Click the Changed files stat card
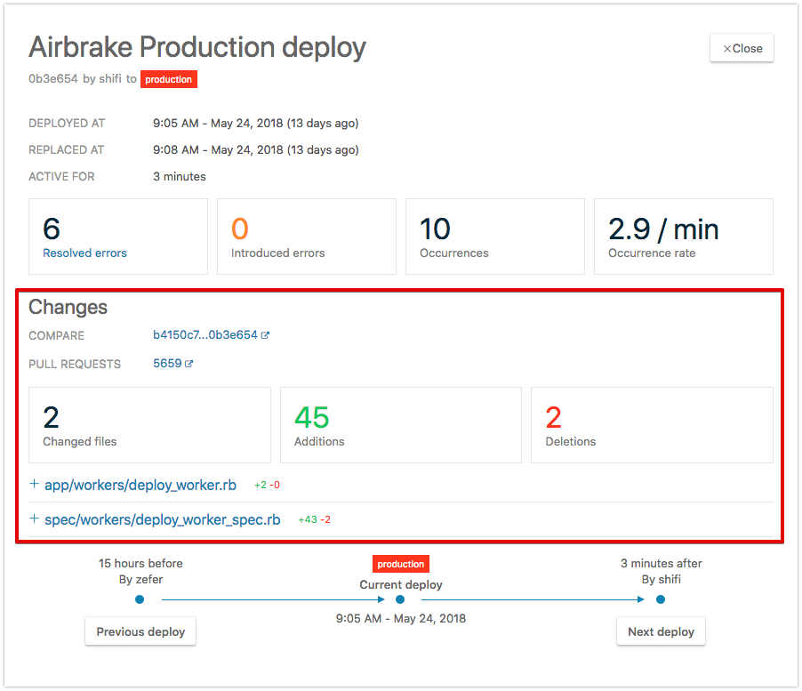802x691 pixels. pyautogui.click(x=150, y=425)
